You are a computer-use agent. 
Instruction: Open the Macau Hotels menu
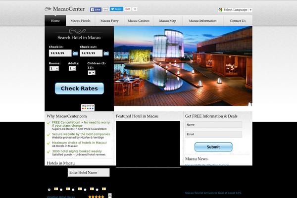point(81,21)
